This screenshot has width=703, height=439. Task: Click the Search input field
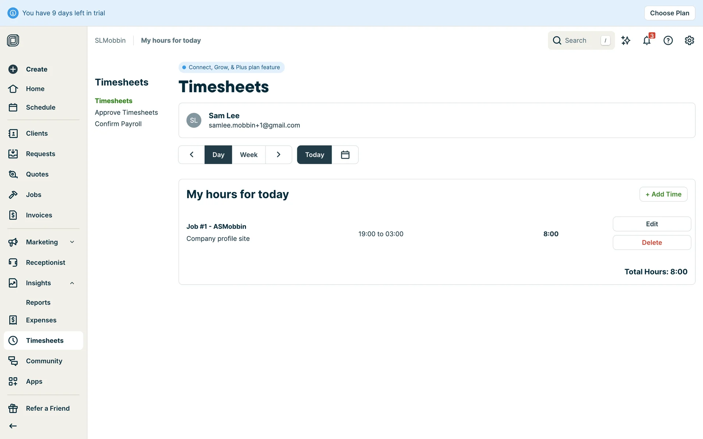point(580,41)
